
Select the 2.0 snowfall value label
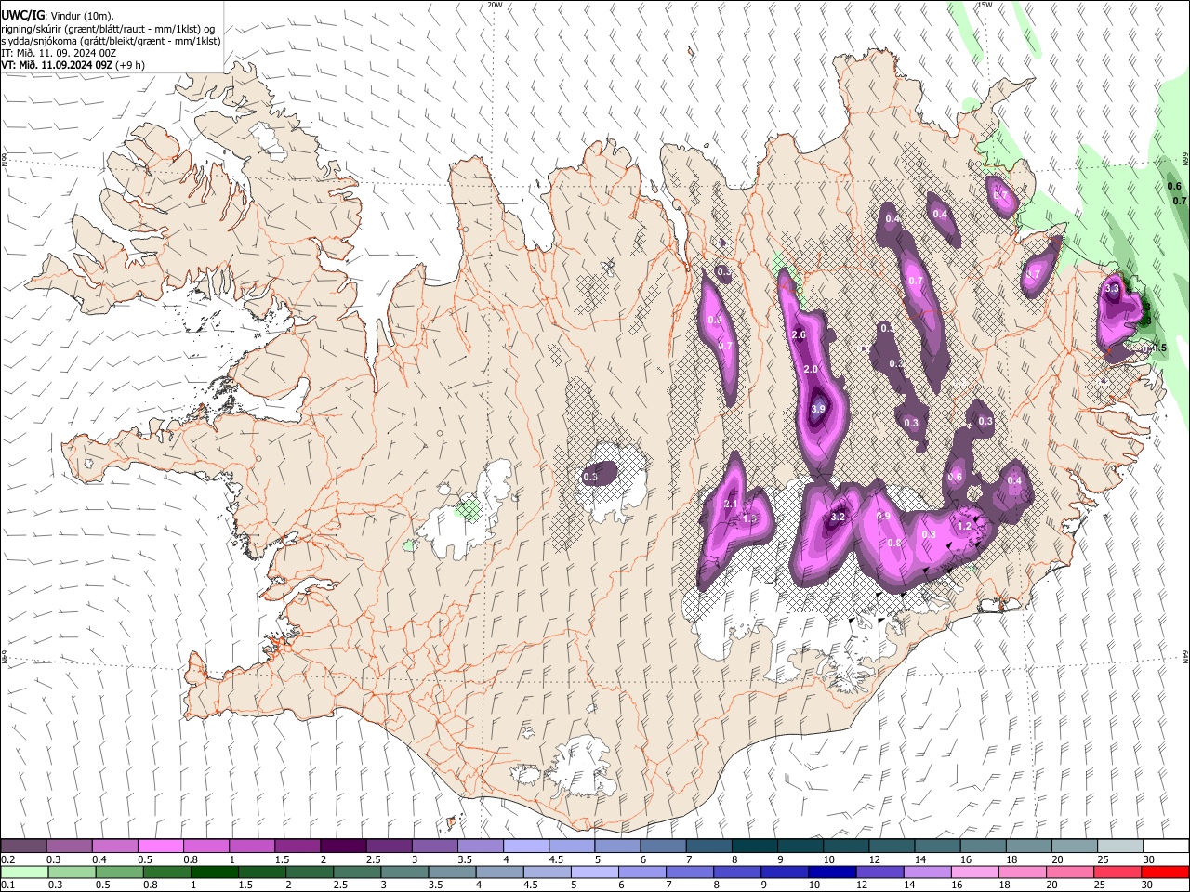pyautogui.click(x=810, y=369)
